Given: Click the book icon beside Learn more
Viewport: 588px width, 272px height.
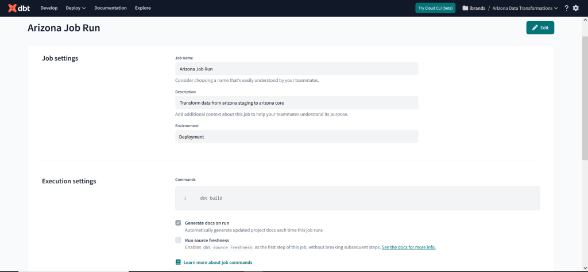Looking at the screenshot, I should point(178,262).
